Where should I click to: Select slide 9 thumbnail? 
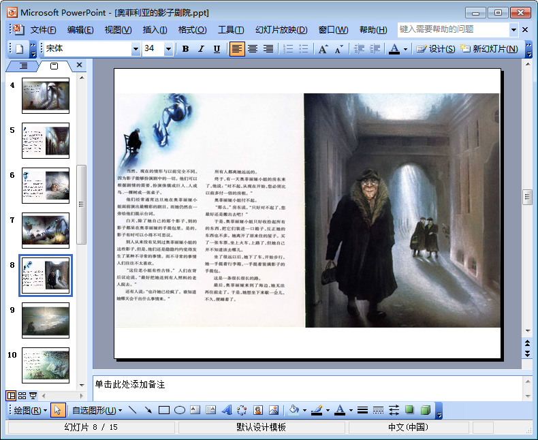(x=46, y=320)
